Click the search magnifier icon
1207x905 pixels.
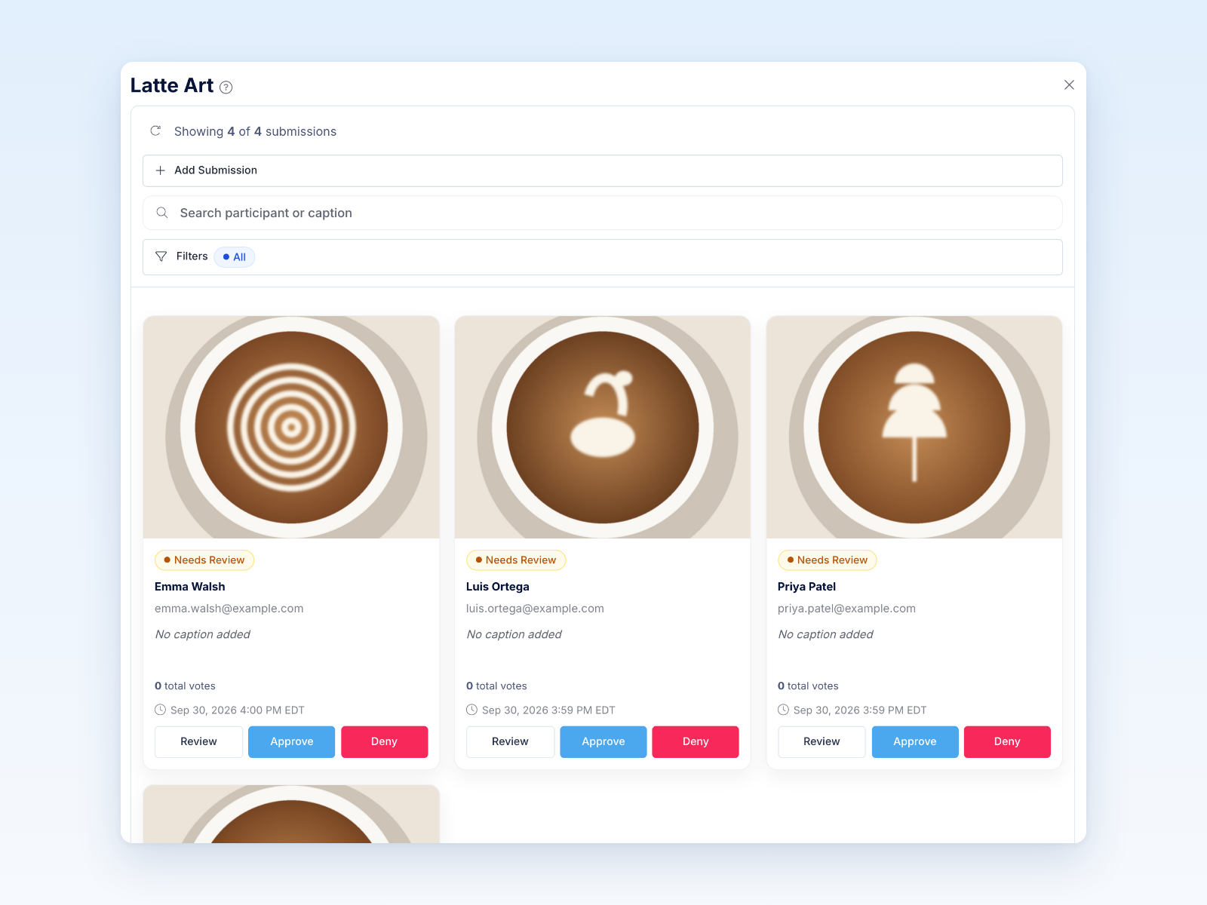click(162, 213)
